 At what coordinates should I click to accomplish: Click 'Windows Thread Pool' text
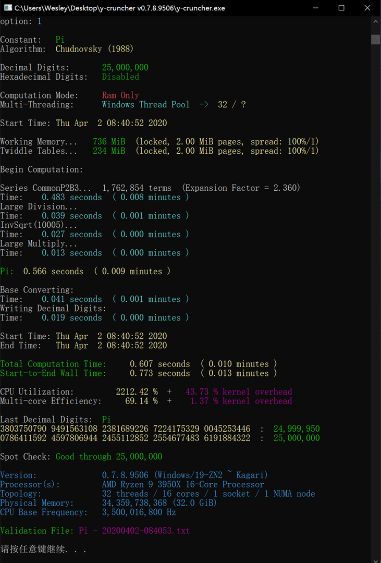pyautogui.click(x=145, y=104)
